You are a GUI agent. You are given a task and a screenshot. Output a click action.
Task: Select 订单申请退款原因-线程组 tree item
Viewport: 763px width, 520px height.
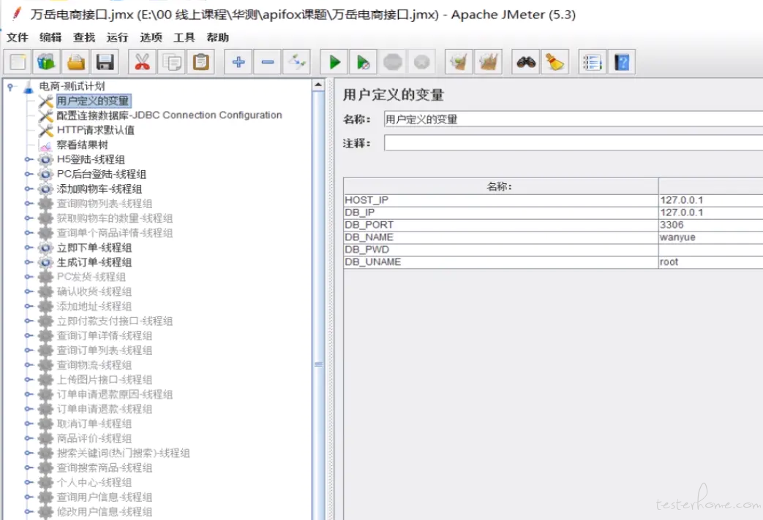[114, 394]
